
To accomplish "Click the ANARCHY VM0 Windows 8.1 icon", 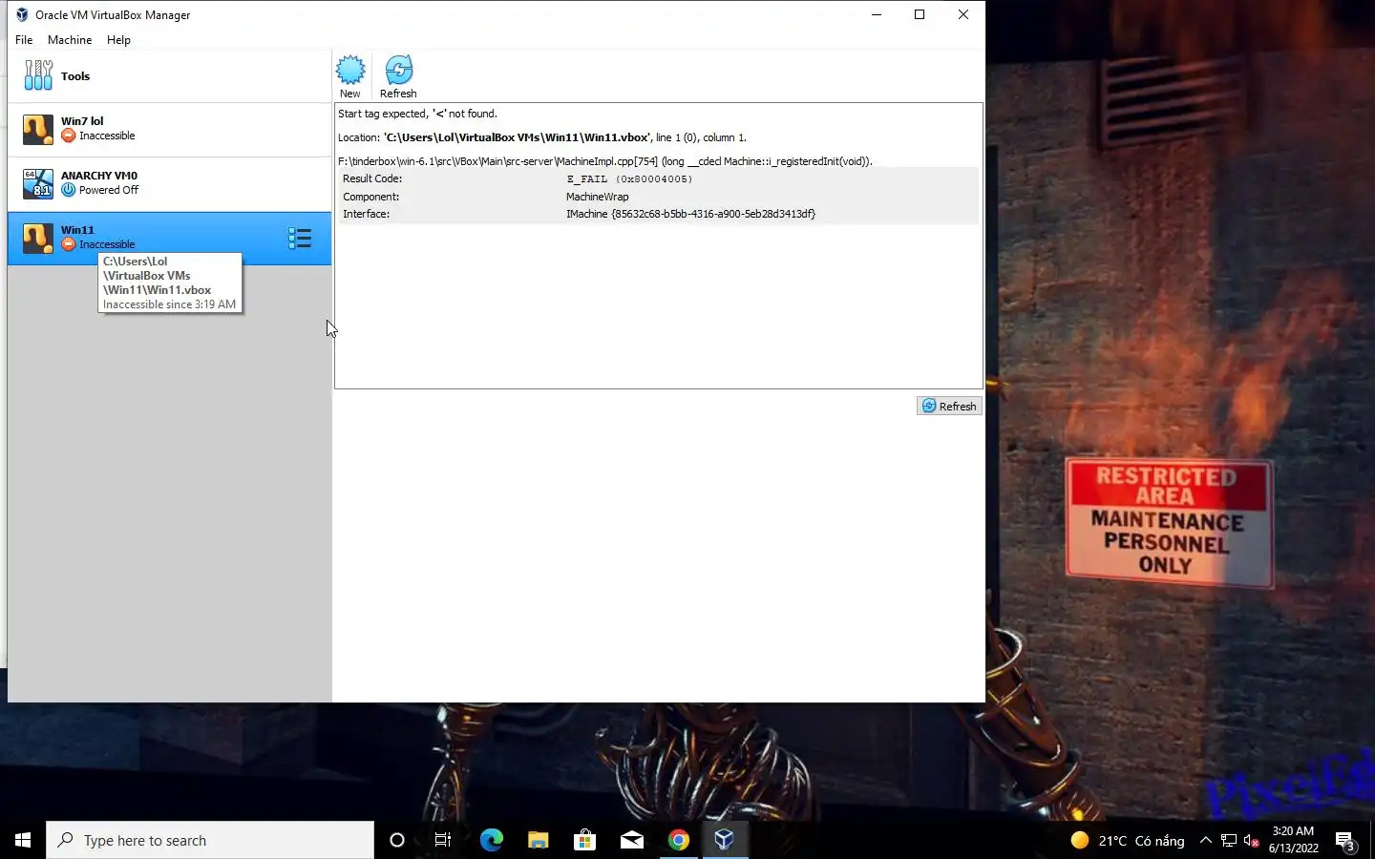I will tap(38, 183).
